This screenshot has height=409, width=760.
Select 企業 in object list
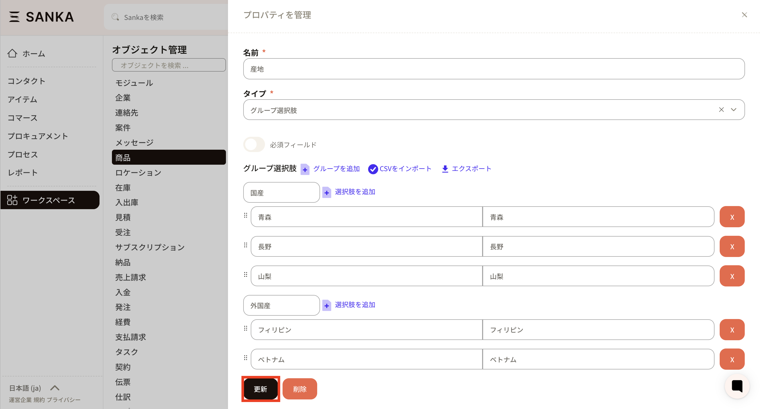[123, 98]
